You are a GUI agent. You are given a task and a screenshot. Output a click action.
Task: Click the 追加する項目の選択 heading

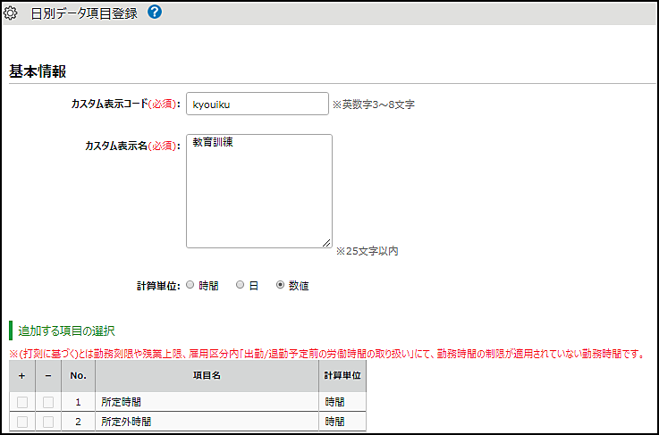tap(66, 330)
